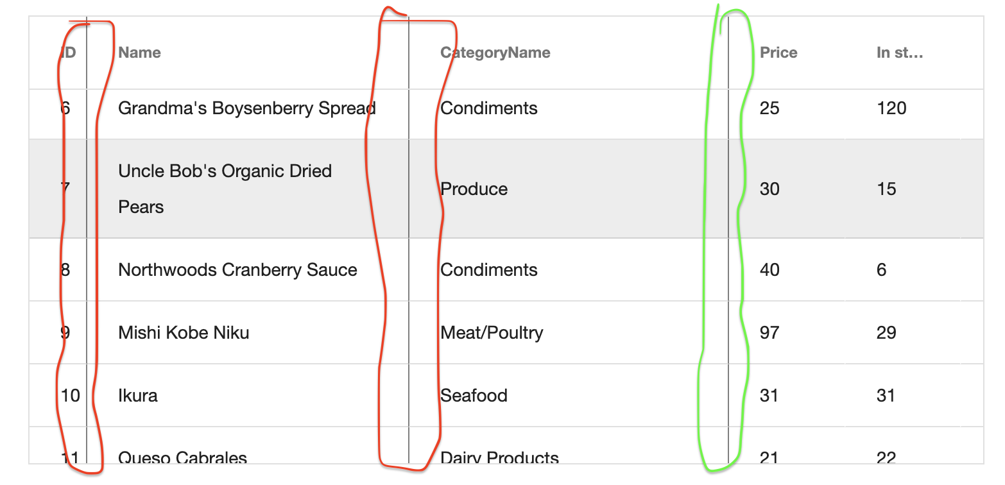Select the Price column header
The height and width of the screenshot is (485, 1005).
(x=778, y=53)
